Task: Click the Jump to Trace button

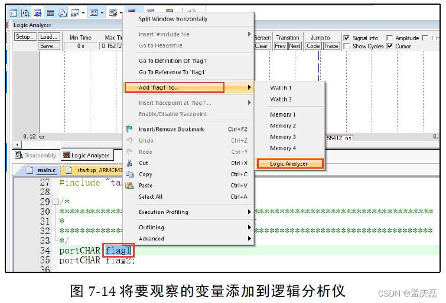Action: click(331, 46)
